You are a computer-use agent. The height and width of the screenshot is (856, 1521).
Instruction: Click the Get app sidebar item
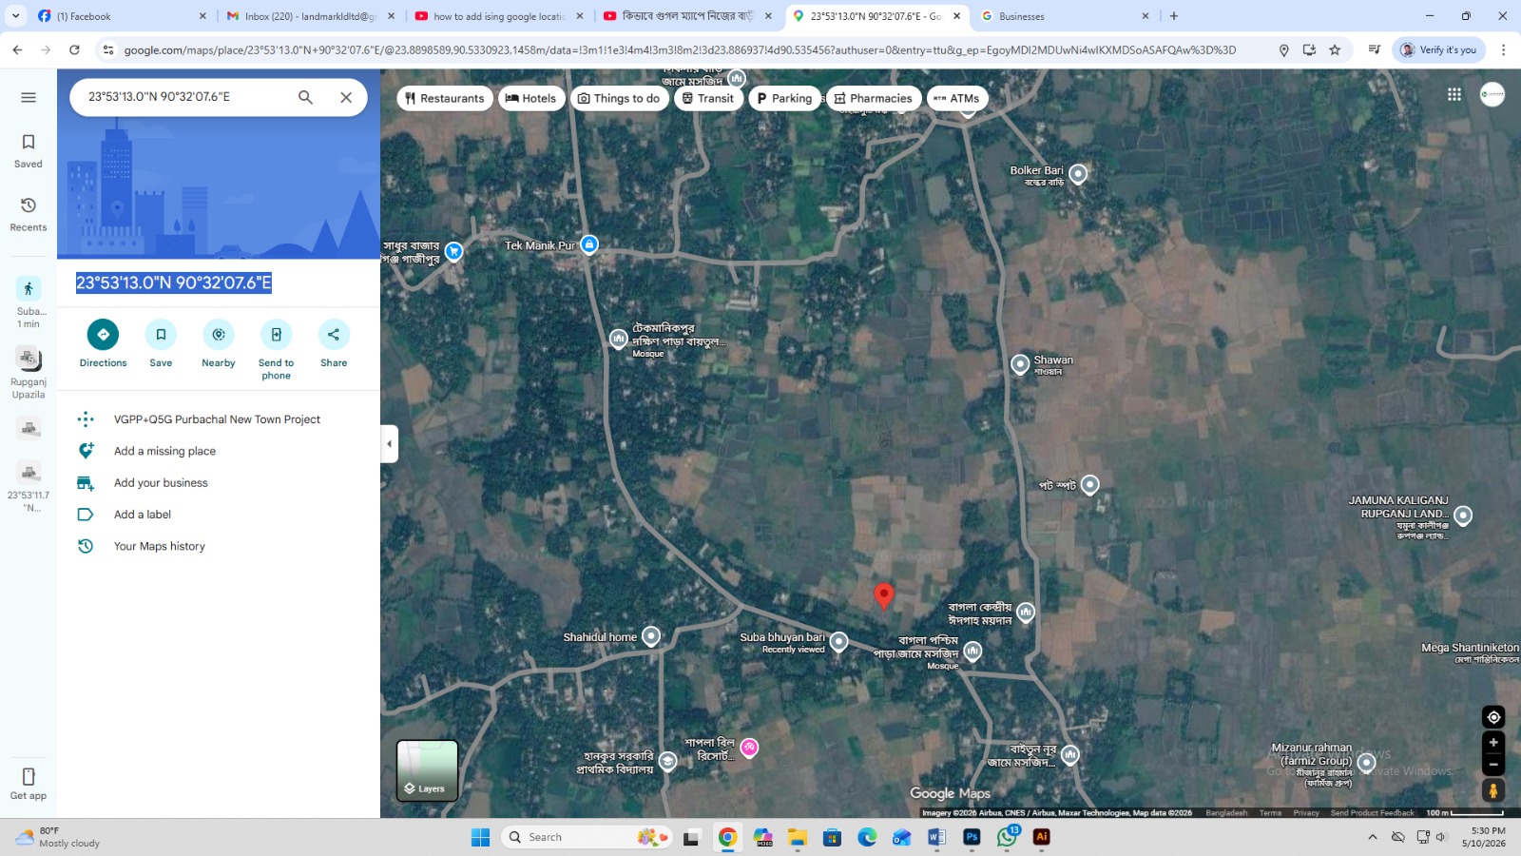[29, 784]
